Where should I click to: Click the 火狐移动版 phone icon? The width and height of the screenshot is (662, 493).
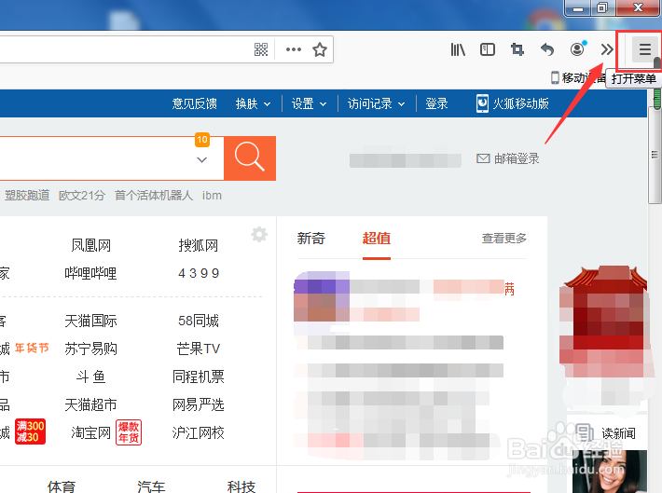coord(482,103)
